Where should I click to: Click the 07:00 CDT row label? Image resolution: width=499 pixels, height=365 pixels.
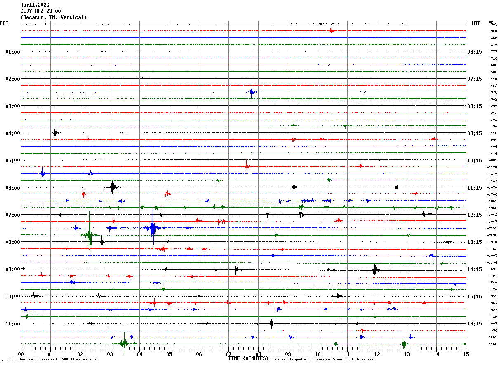click(x=12, y=215)
